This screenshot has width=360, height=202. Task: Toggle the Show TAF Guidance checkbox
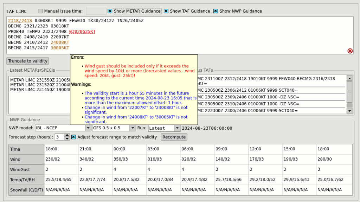pos(166,11)
